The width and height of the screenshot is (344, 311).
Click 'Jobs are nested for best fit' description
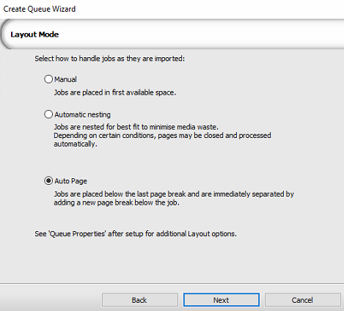(162, 136)
